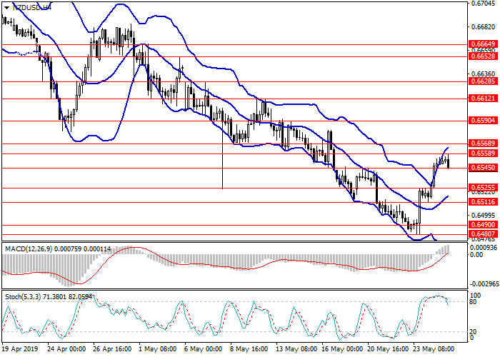
Task: Select the 0.65904 red level label
Action: pos(483,121)
